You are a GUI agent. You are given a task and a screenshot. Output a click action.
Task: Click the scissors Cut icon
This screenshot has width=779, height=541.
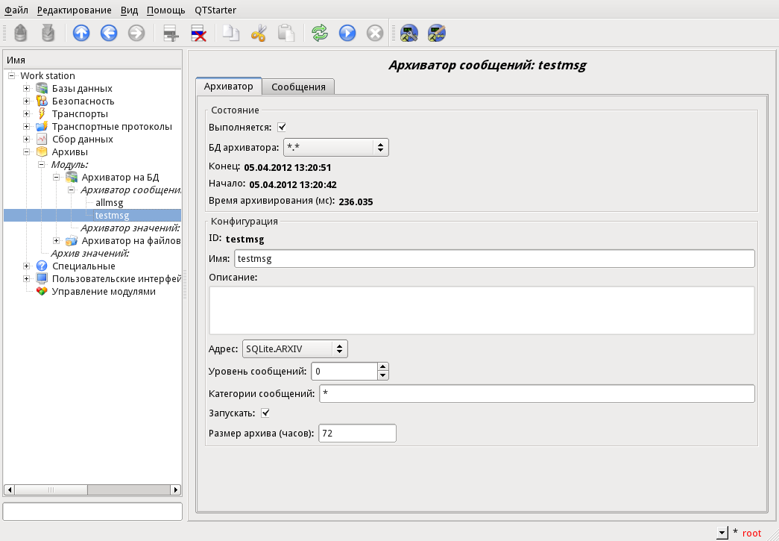259,33
